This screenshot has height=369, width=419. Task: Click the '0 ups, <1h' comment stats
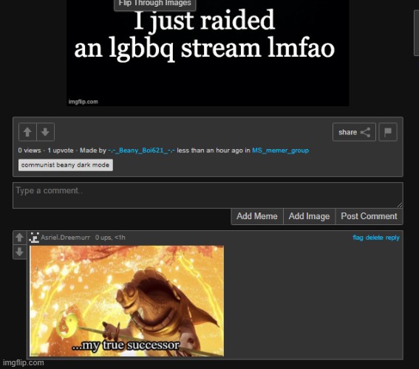[x=110, y=238]
